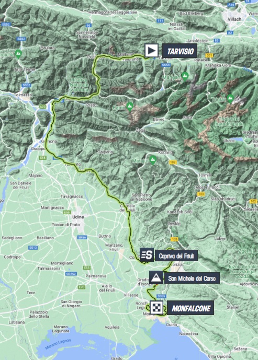Screen dimensions: 258x360
Task: Click the Marano Lagoon label
Action: tap(58, 344)
